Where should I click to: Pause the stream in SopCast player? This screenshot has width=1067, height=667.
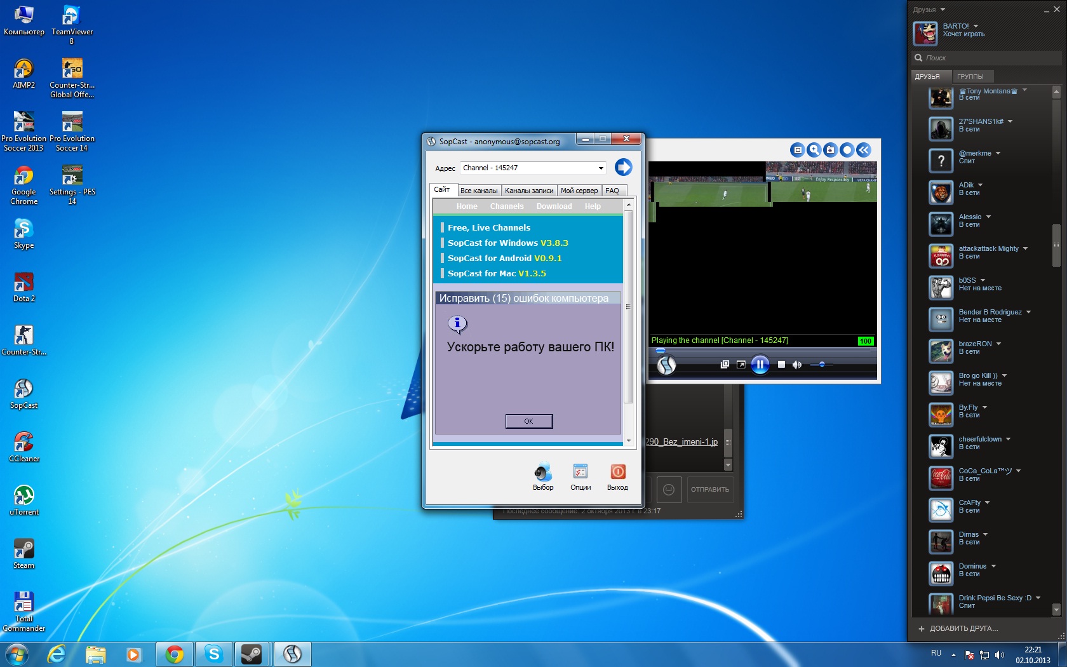tap(760, 365)
